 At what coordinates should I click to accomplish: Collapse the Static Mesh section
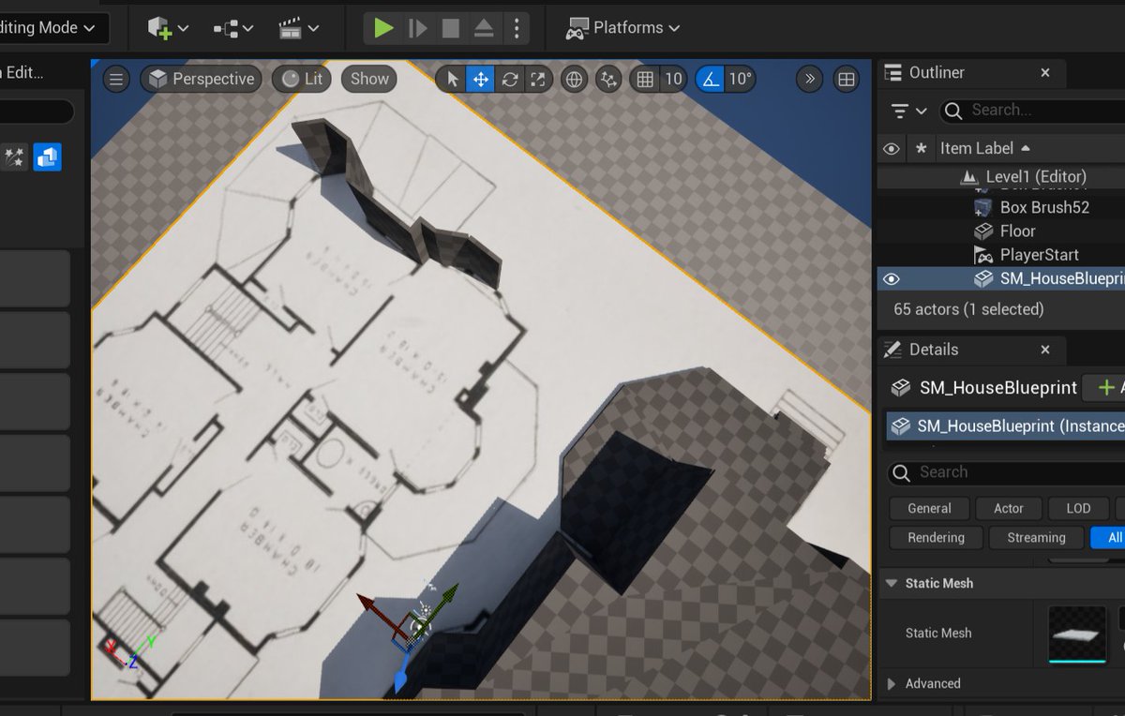pos(890,583)
